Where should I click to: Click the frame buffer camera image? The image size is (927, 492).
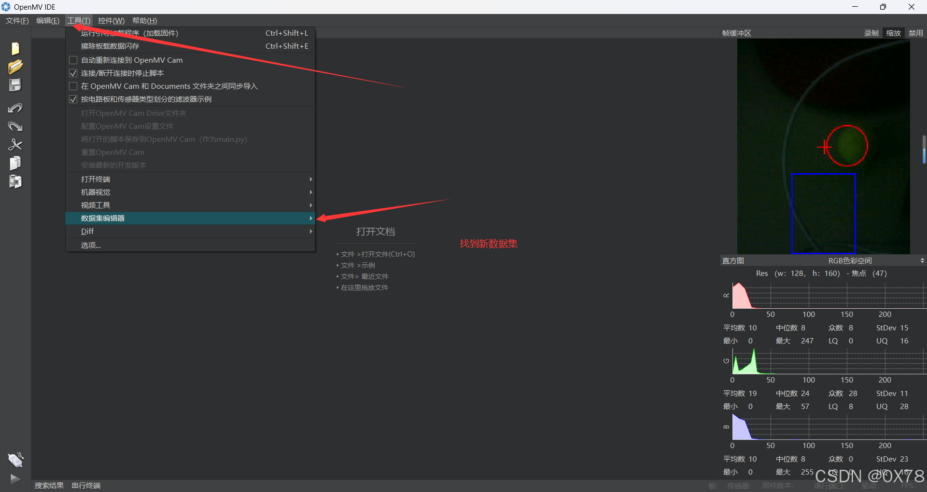[823, 147]
